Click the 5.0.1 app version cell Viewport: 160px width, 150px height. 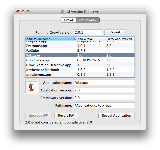81,46
